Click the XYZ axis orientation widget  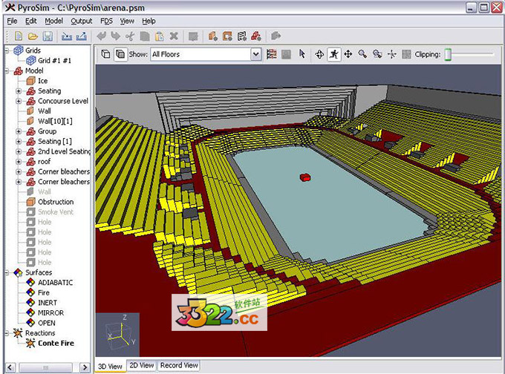(x=117, y=334)
